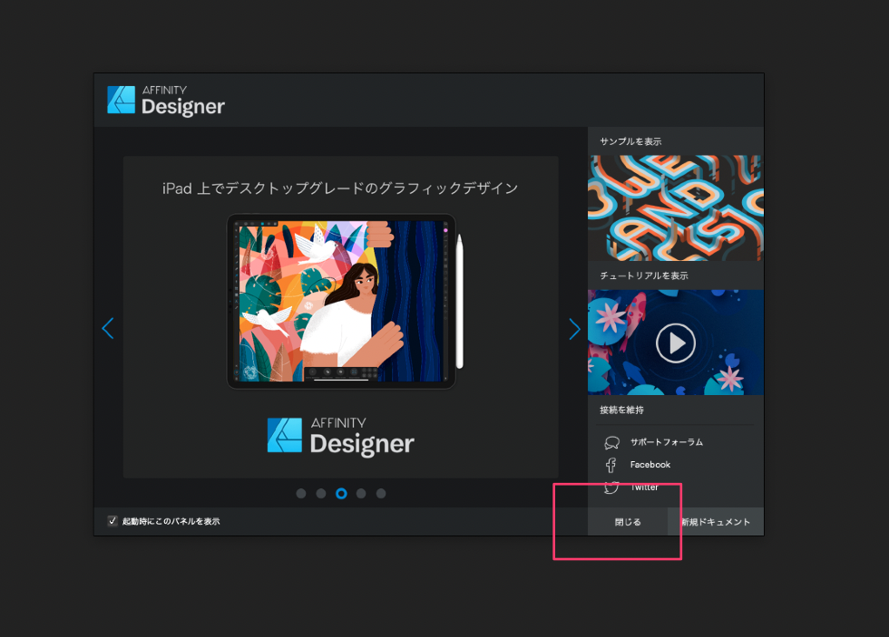The width and height of the screenshot is (889, 637).
Task: Open the koi pond tutorial thumbnail
Action: [675, 342]
